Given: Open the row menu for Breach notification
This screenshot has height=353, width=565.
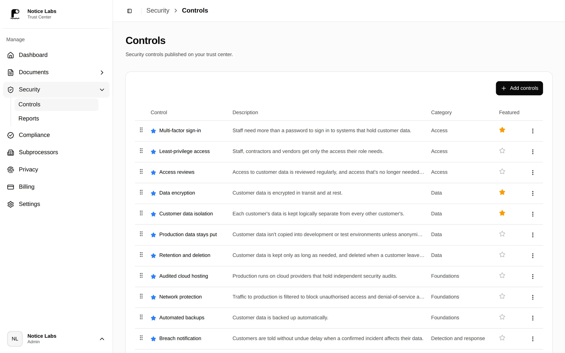Looking at the screenshot, I should click(533, 339).
